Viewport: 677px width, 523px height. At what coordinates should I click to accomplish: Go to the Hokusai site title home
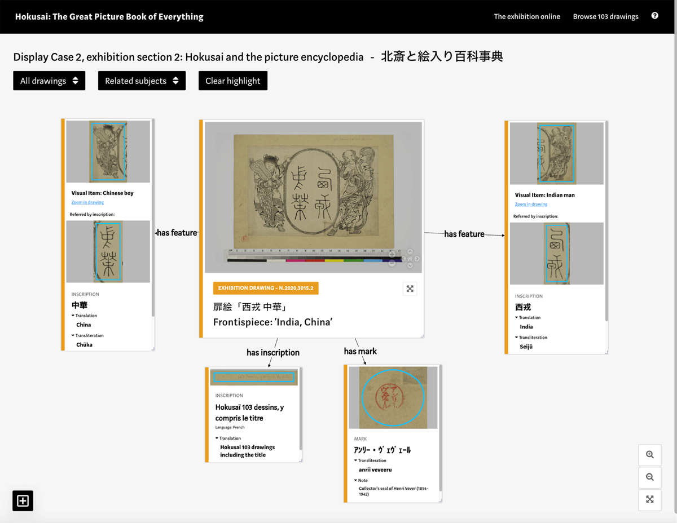pos(109,16)
